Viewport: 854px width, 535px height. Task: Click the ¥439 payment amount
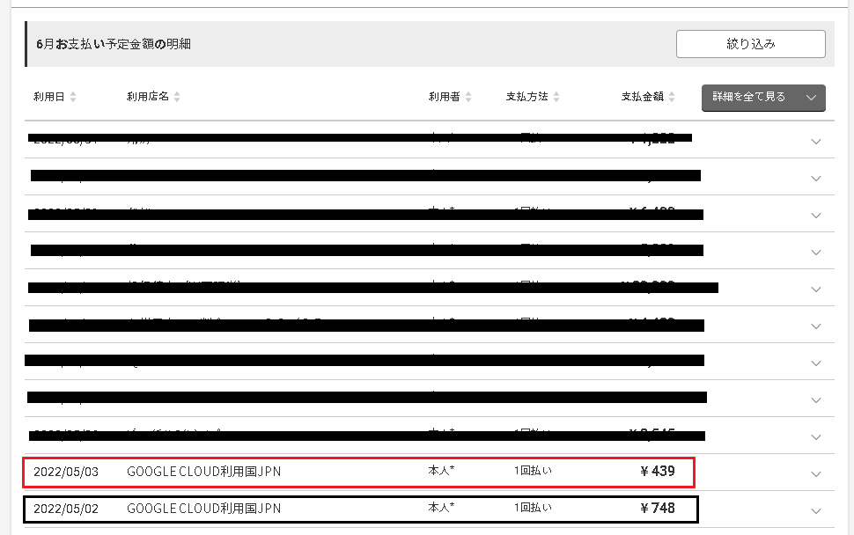tap(659, 472)
